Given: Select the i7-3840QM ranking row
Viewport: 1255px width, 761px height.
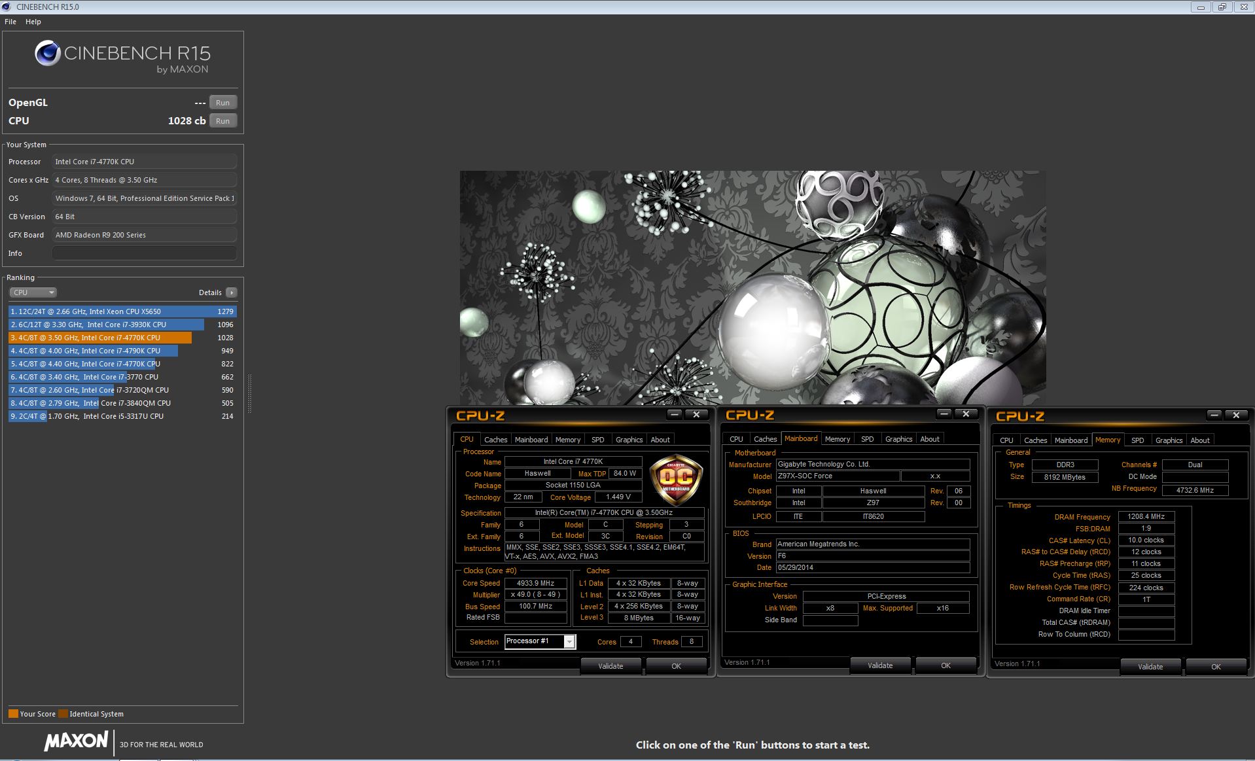Looking at the screenshot, I should (x=122, y=403).
